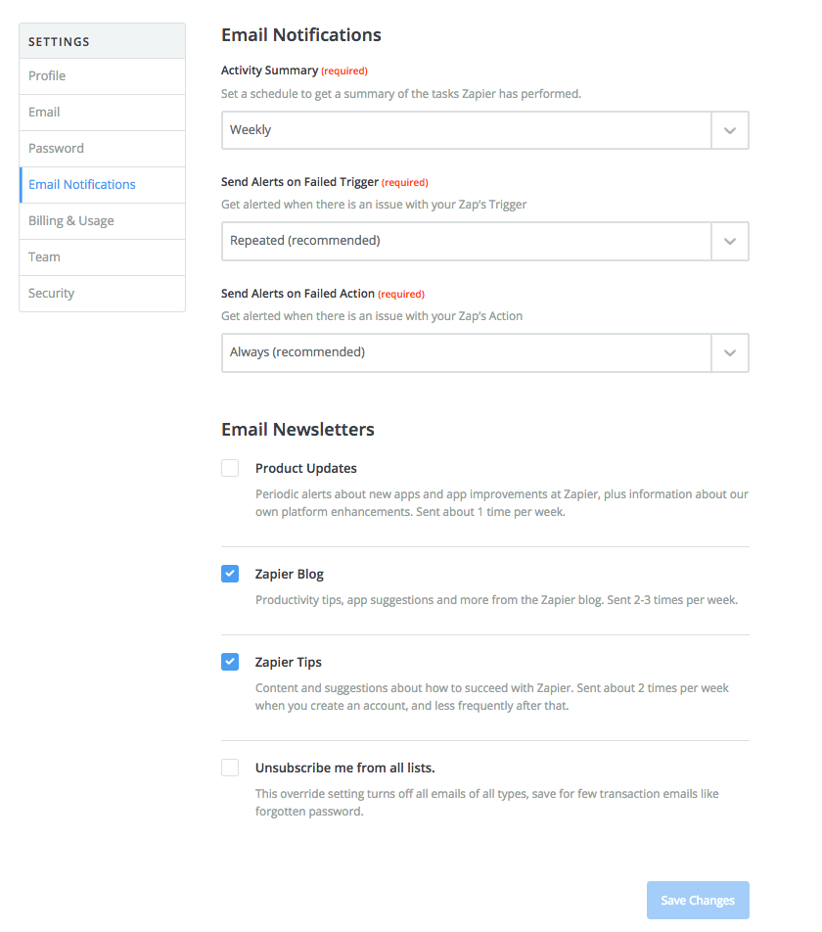Navigate to the Team settings
This screenshot has width=822, height=932.
[102, 257]
